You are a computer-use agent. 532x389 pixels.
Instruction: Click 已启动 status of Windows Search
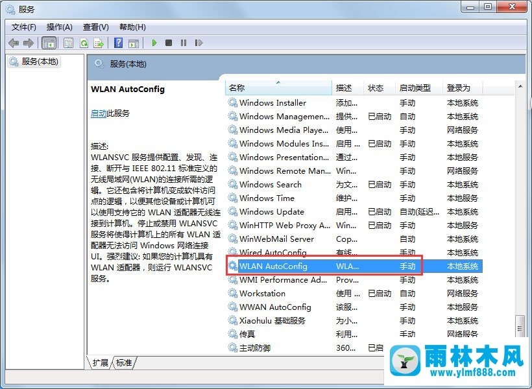pos(380,185)
